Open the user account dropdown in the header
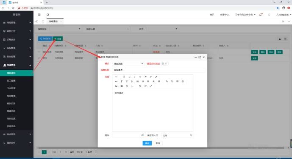292x159 pixels. (x=284, y=14)
